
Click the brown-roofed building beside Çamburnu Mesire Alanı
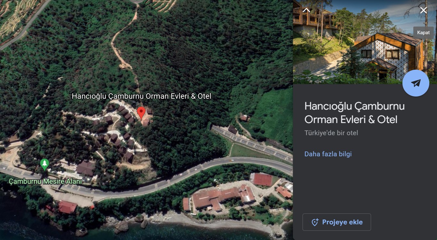(86, 168)
